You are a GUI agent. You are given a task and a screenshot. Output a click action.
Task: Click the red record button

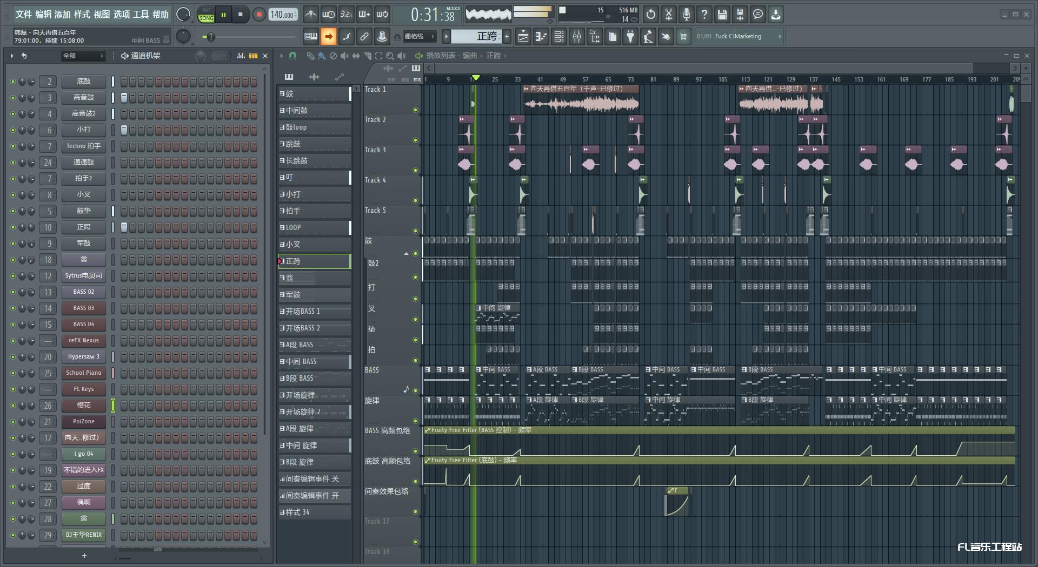259,15
